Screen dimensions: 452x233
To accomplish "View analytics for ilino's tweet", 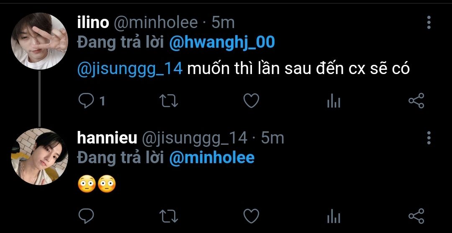I will (334, 101).
